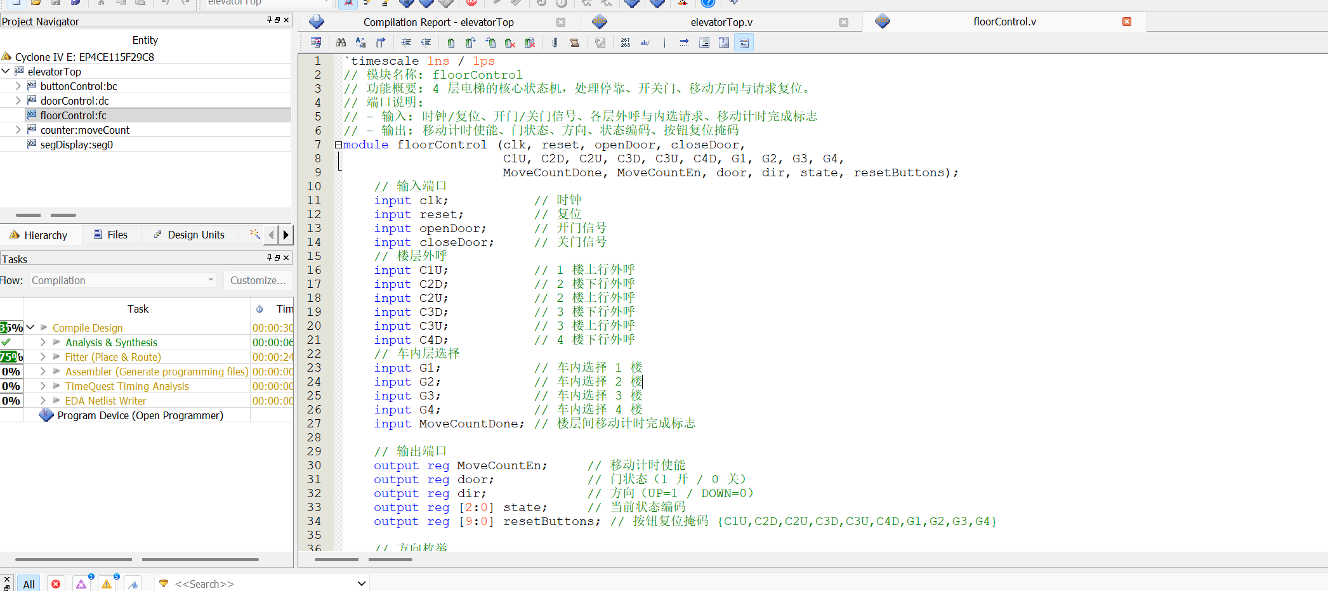1328x591 pixels.
Task: Click the single bookmark with red X icon
Action: click(x=510, y=42)
